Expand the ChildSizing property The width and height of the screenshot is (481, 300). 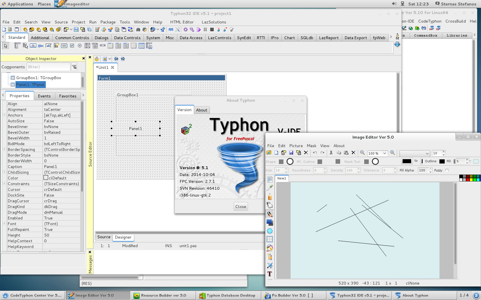coord(4,172)
